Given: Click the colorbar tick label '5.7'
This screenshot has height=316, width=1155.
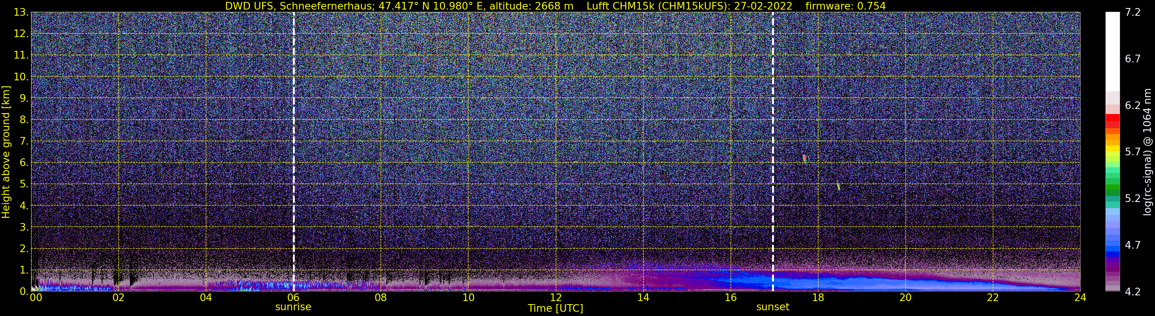Looking at the screenshot, I should [x=1133, y=152].
